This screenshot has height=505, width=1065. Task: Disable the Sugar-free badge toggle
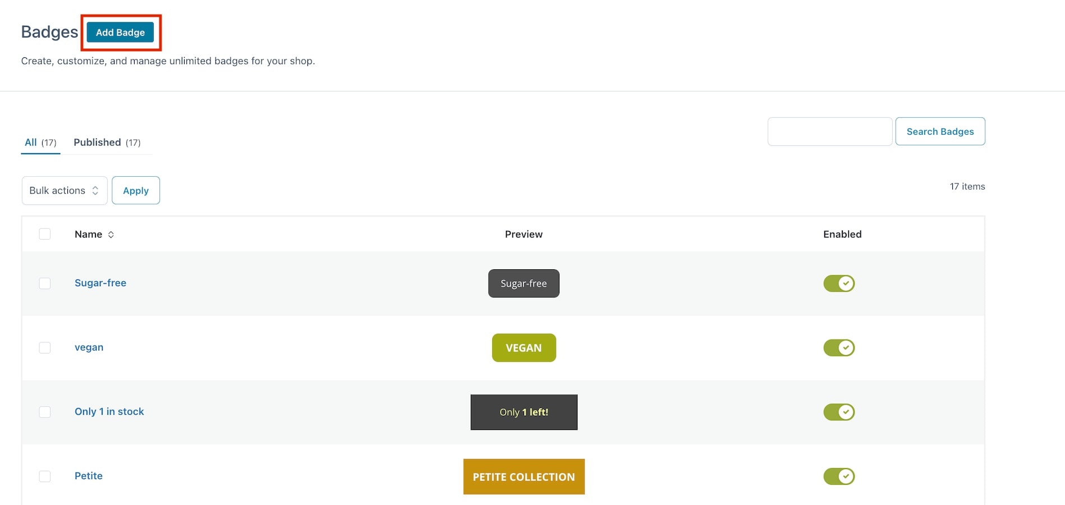click(x=839, y=283)
